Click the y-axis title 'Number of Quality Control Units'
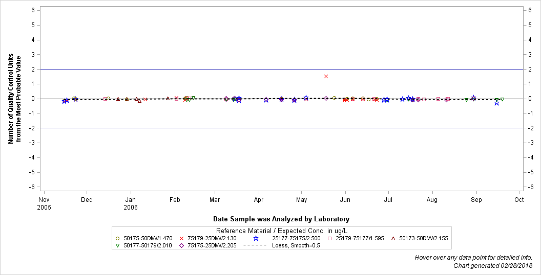 11,99
